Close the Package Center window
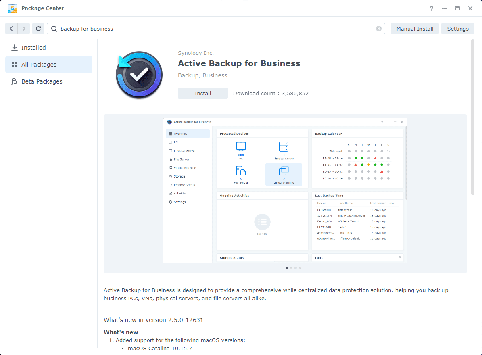The height and width of the screenshot is (355, 482). coord(470,8)
